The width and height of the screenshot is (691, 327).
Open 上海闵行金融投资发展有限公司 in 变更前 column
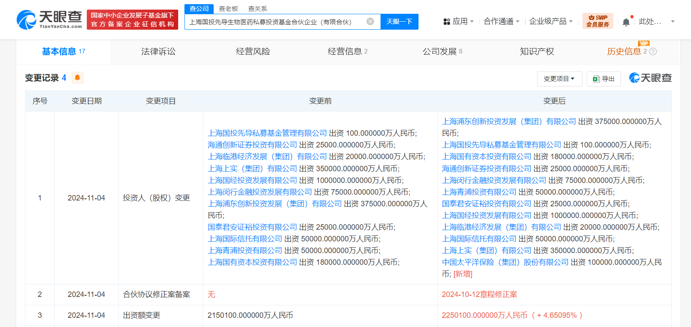[260, 192]
